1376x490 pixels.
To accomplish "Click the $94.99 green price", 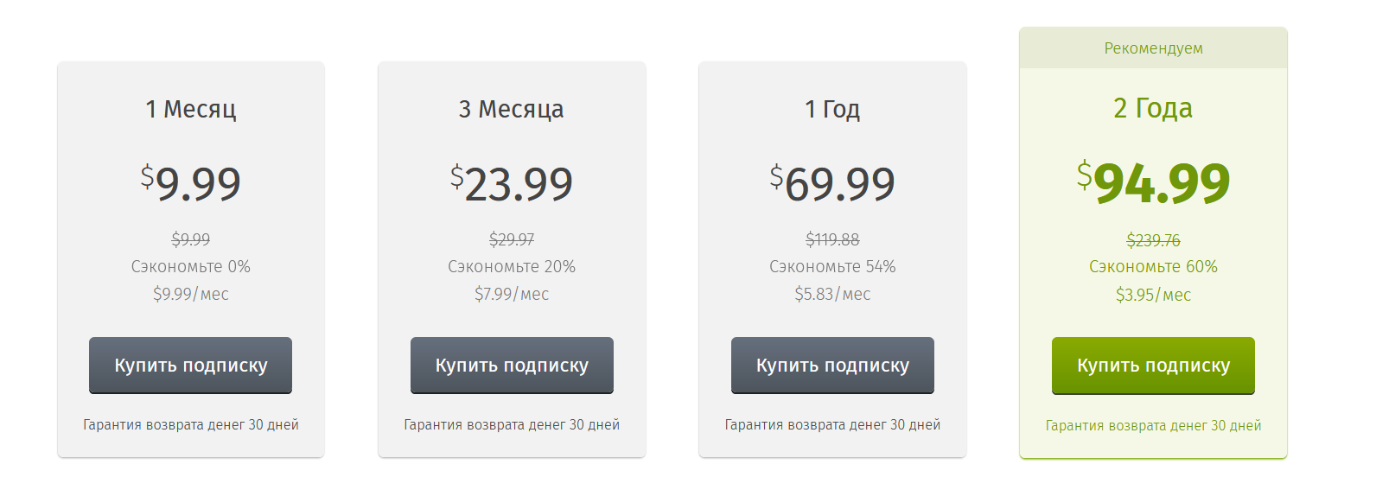I will (x=1153, y=182).
